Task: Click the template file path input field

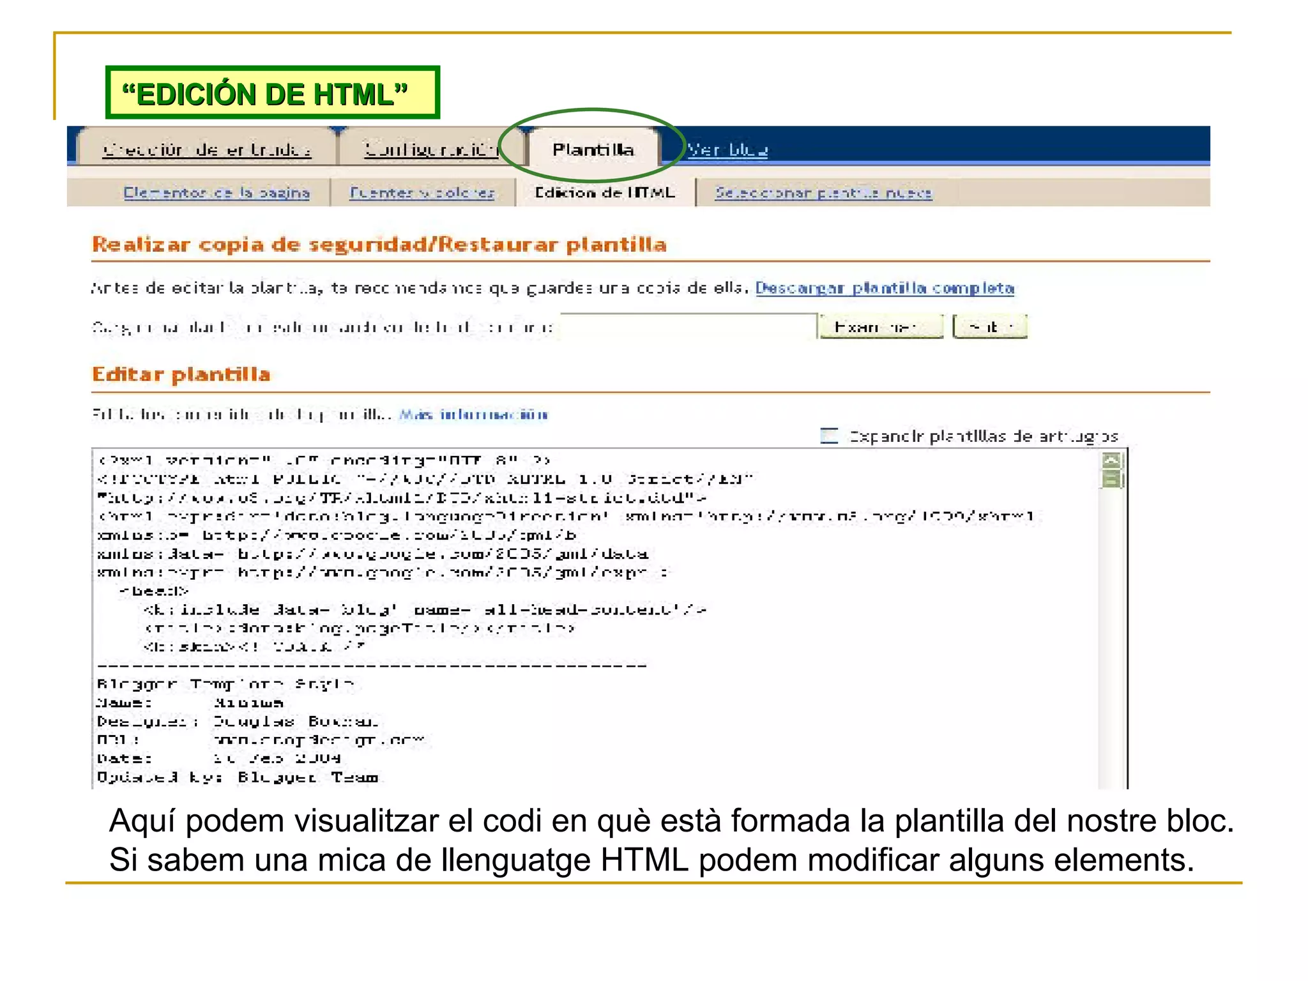Action: coord(688,326)
